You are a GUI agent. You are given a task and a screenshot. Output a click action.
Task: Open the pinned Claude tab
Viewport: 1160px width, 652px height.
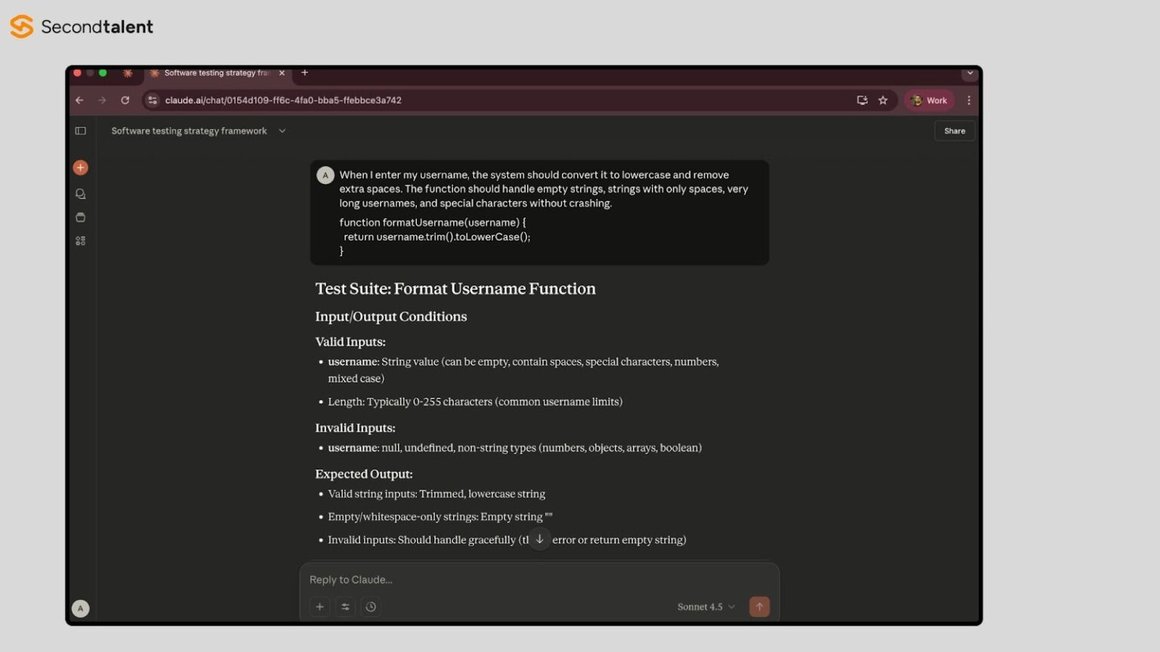click(128, 73)
